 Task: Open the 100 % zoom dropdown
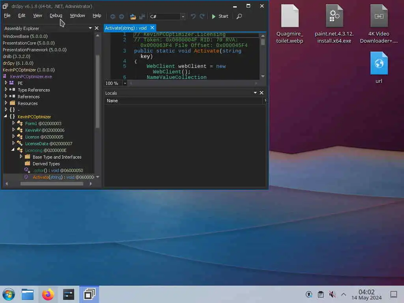(125, 83)
